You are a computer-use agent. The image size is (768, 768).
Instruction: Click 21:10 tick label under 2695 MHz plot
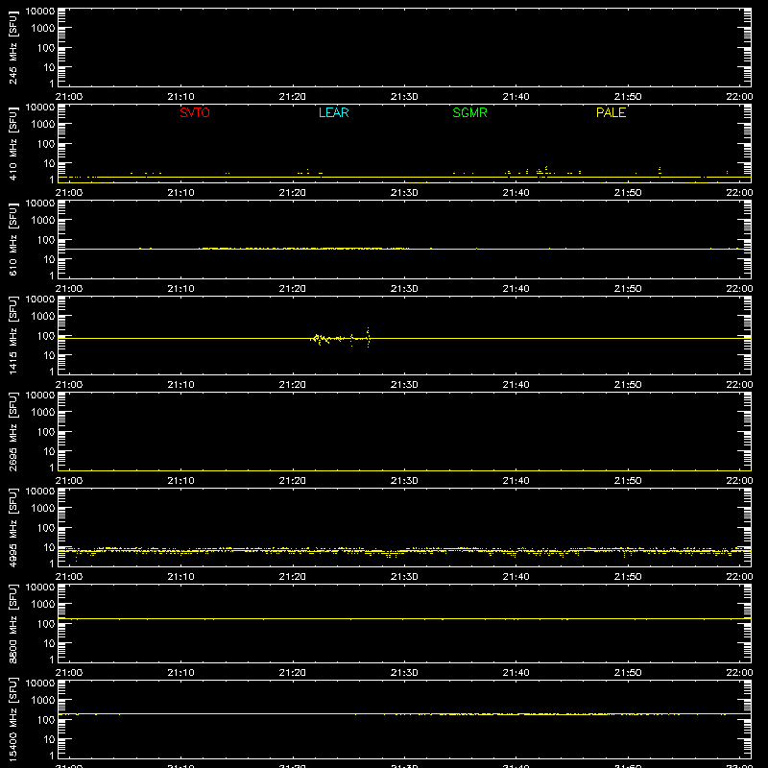click(180, 481)
